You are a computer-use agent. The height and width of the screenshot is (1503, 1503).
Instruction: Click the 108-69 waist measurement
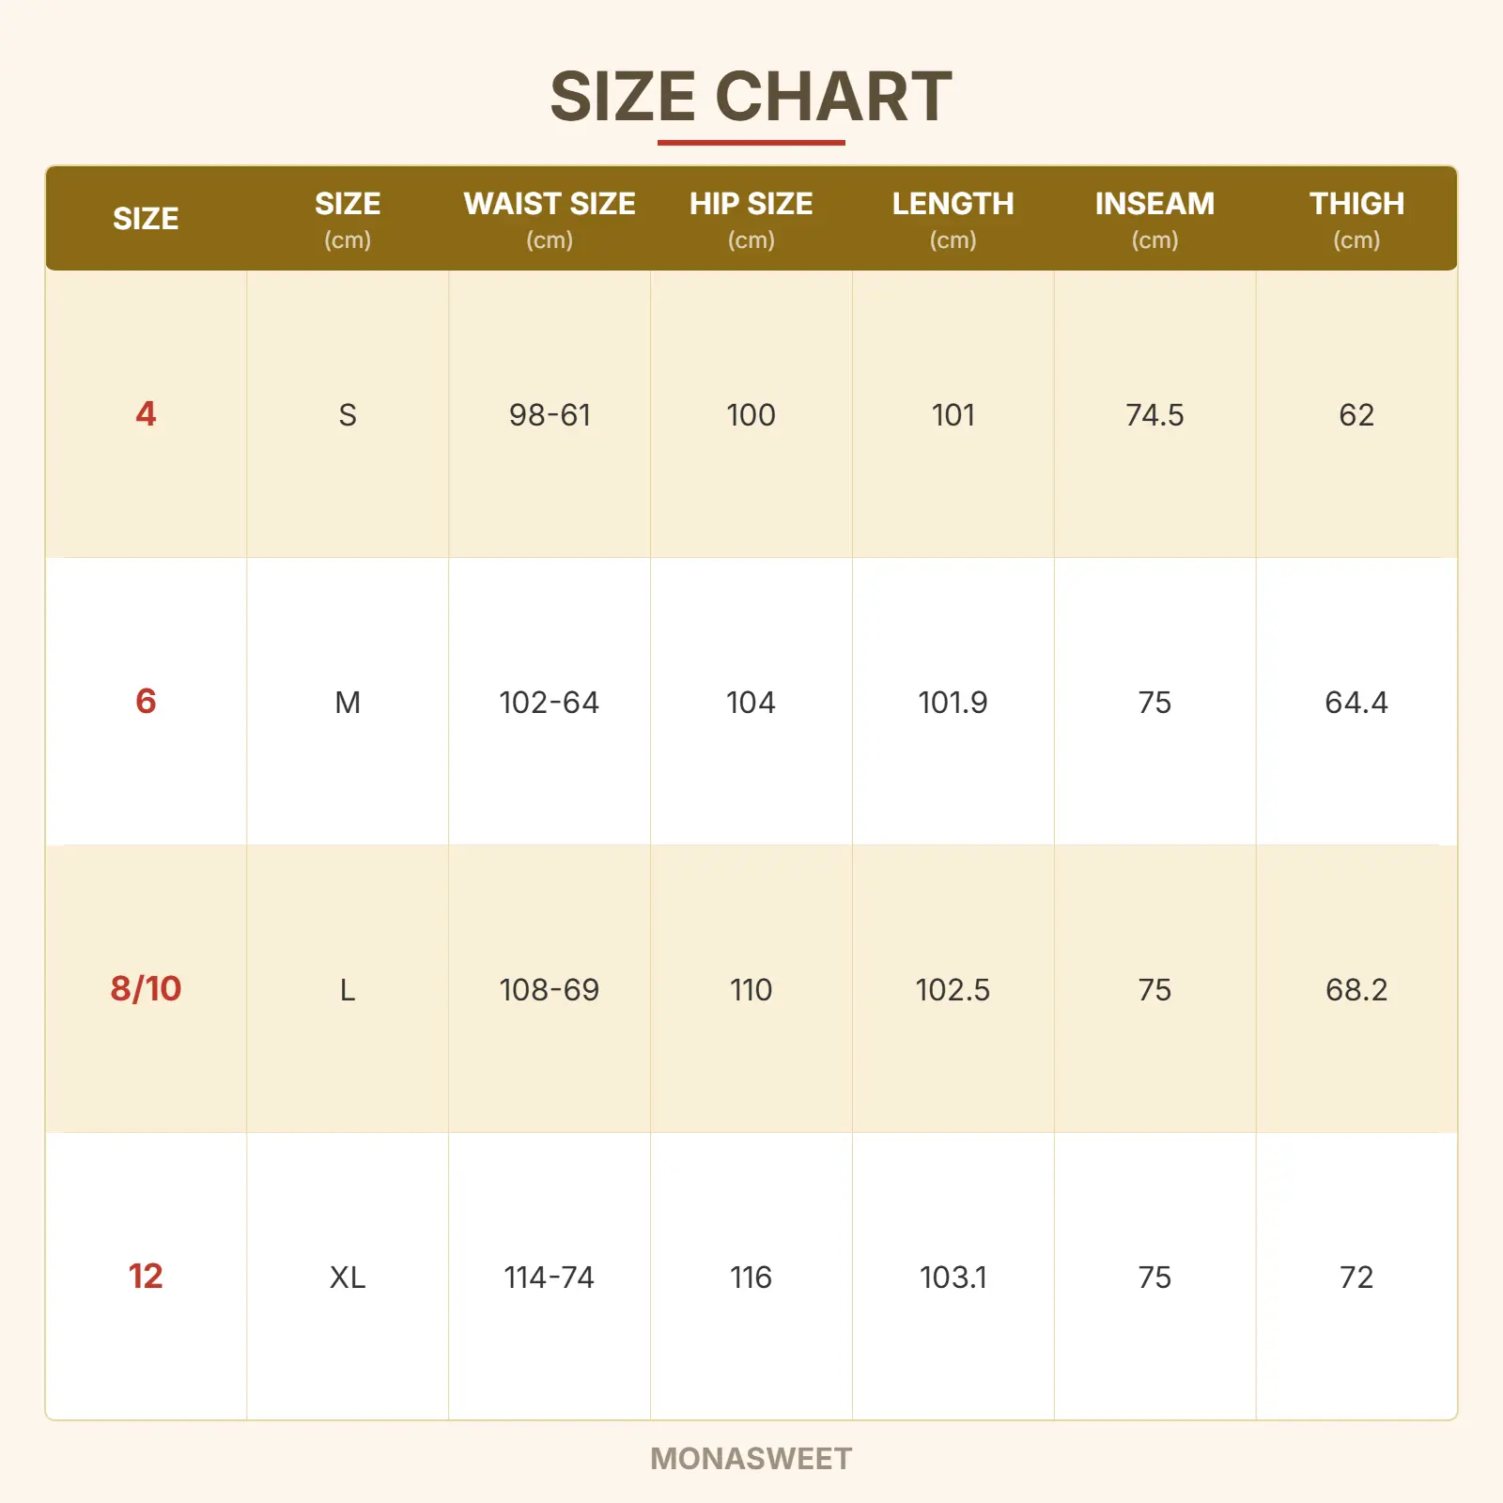550,990
